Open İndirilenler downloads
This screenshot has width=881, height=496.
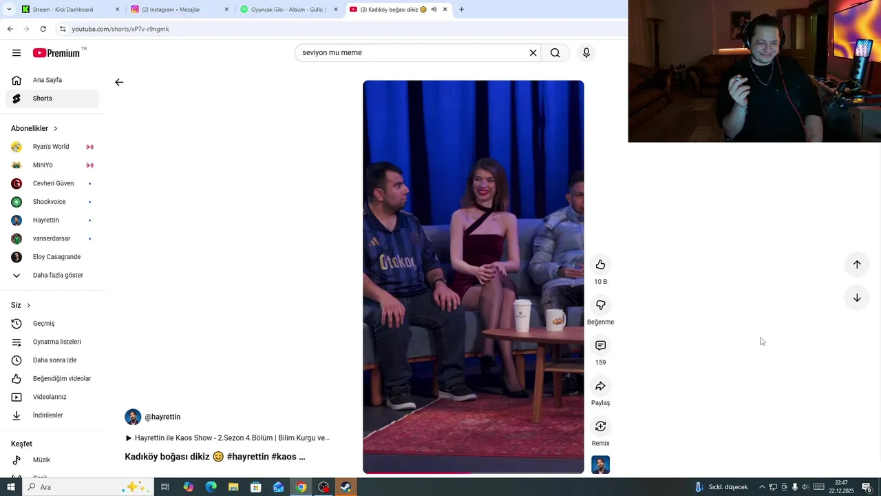[x=52, y=415]
